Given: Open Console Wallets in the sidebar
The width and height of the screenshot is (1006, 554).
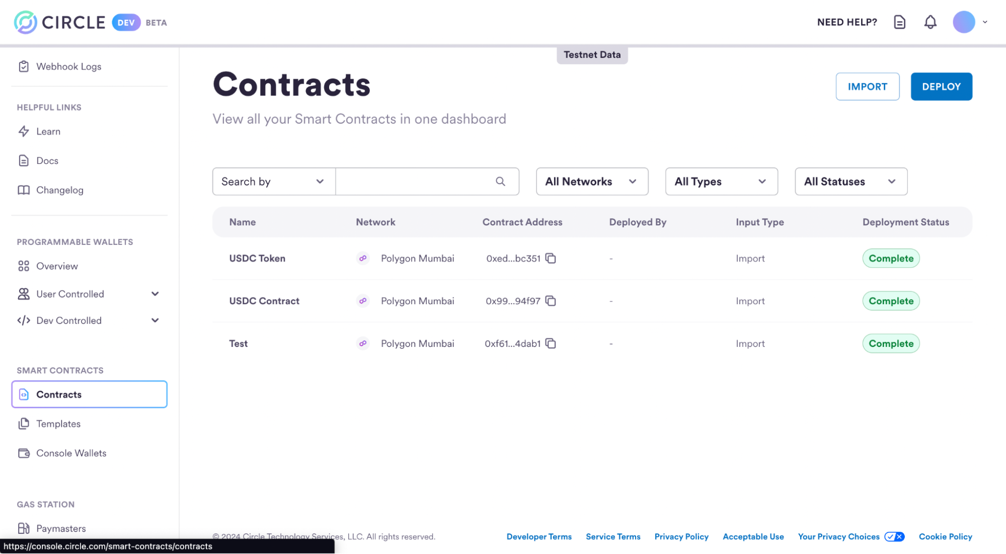Looking at the screenshot, I should click(71, 453).
